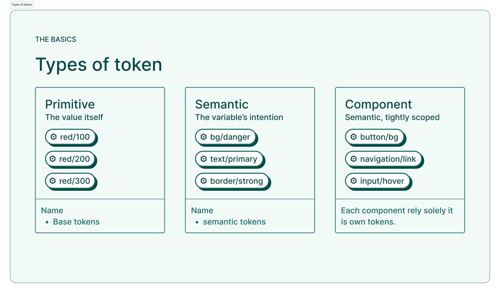Viewport: 500px width, 293px height.
Task: Click the hexagon icon beside bg/danger
Action: click(203, 137)
